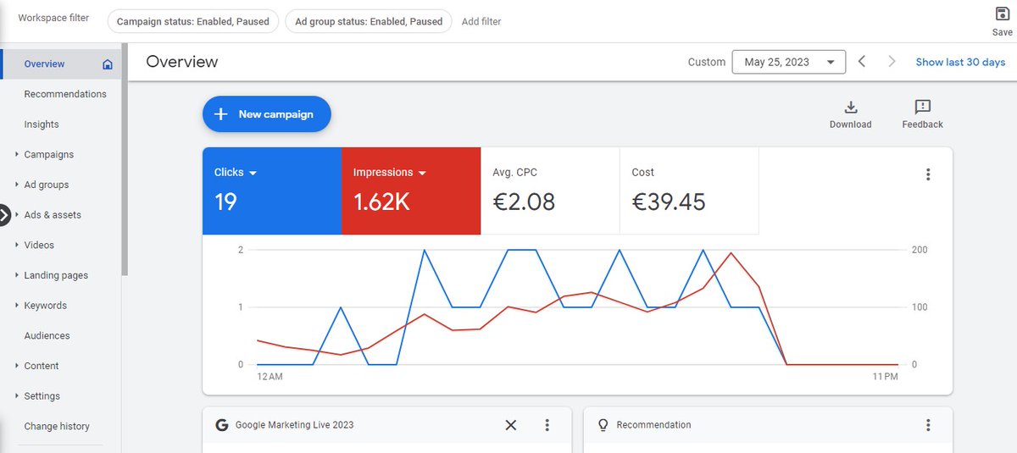
Task: Click the Save floppy disk icon
Action: 1002,14
